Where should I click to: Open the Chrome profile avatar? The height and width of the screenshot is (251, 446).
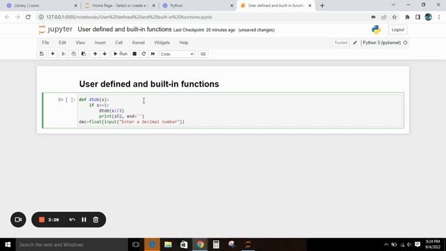point(428,17)
